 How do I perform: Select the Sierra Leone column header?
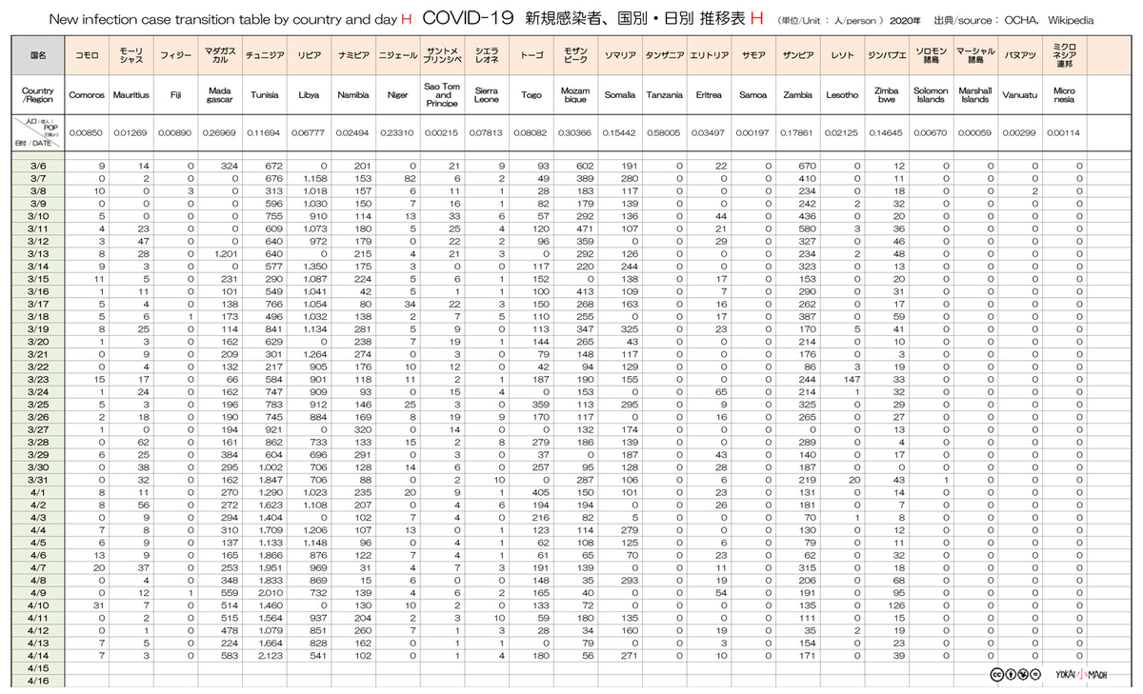click(x=487, y=95)
